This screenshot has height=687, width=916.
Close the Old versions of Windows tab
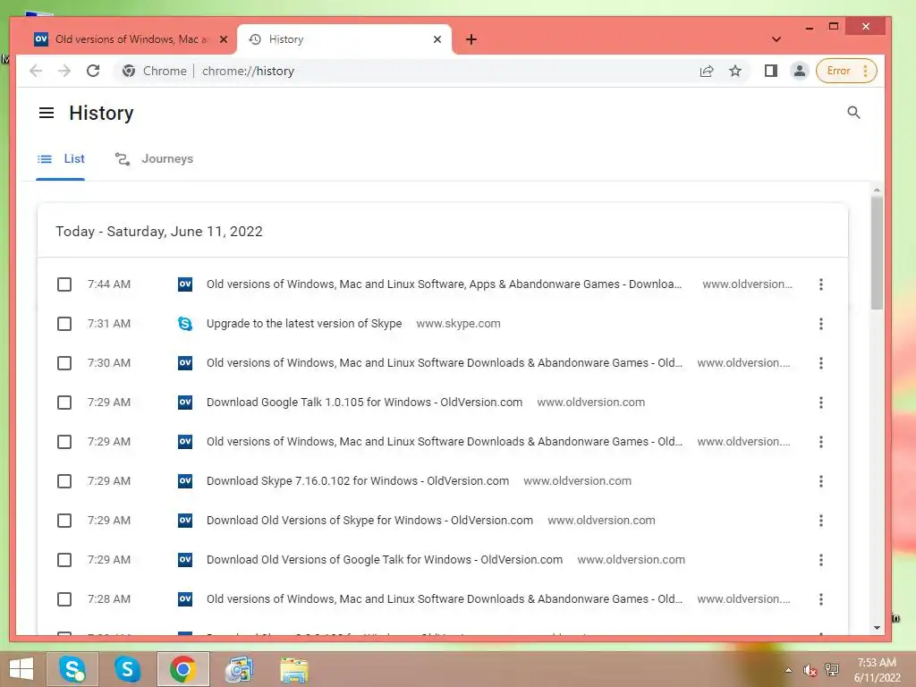click(223, 39)
